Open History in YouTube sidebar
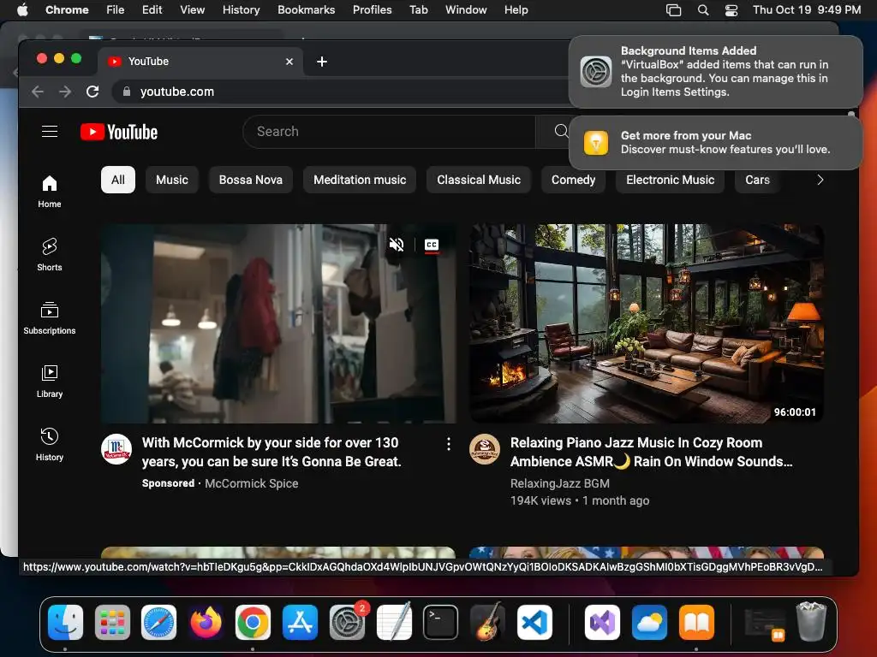Image resolution: width=877 pixels, height=657 pixels. point(50,444)
